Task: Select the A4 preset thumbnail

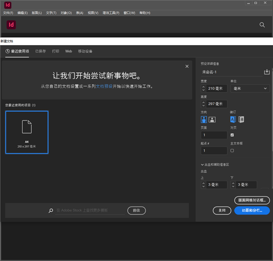Action: pyautogui.click(x=27, y=132)
